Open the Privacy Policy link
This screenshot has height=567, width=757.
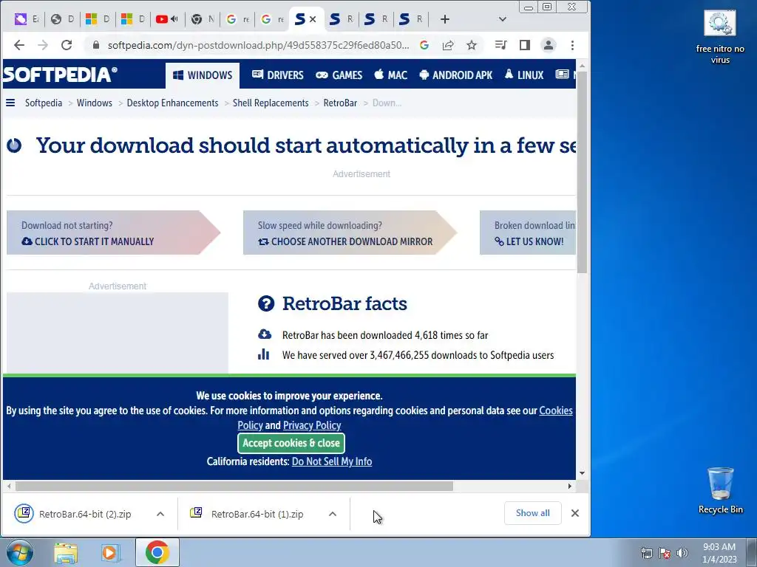(x=312, y=425)
